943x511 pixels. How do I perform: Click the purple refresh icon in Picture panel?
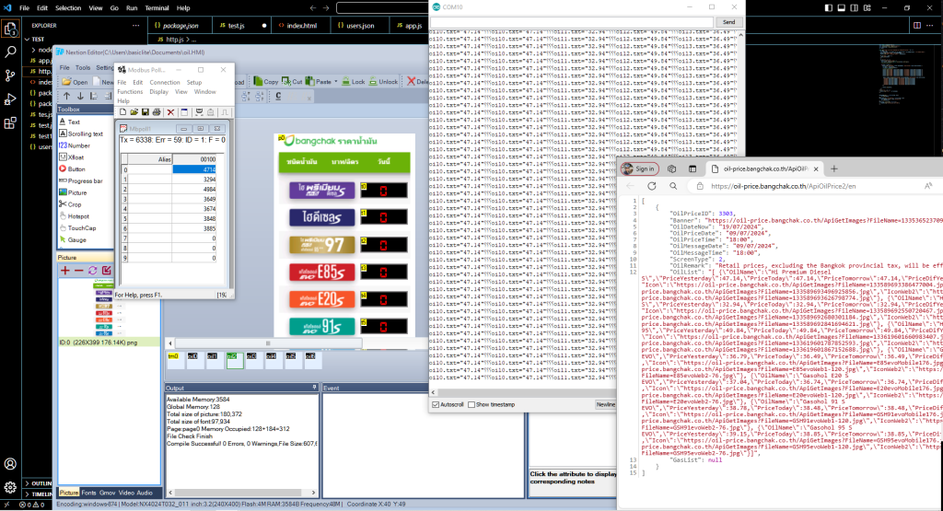point(93,271)
